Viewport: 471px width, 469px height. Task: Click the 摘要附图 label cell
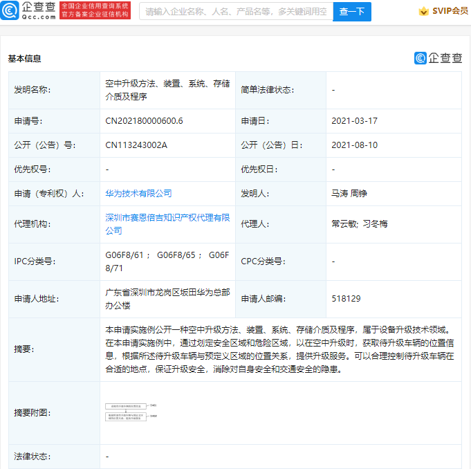click(x=55, y=413)
